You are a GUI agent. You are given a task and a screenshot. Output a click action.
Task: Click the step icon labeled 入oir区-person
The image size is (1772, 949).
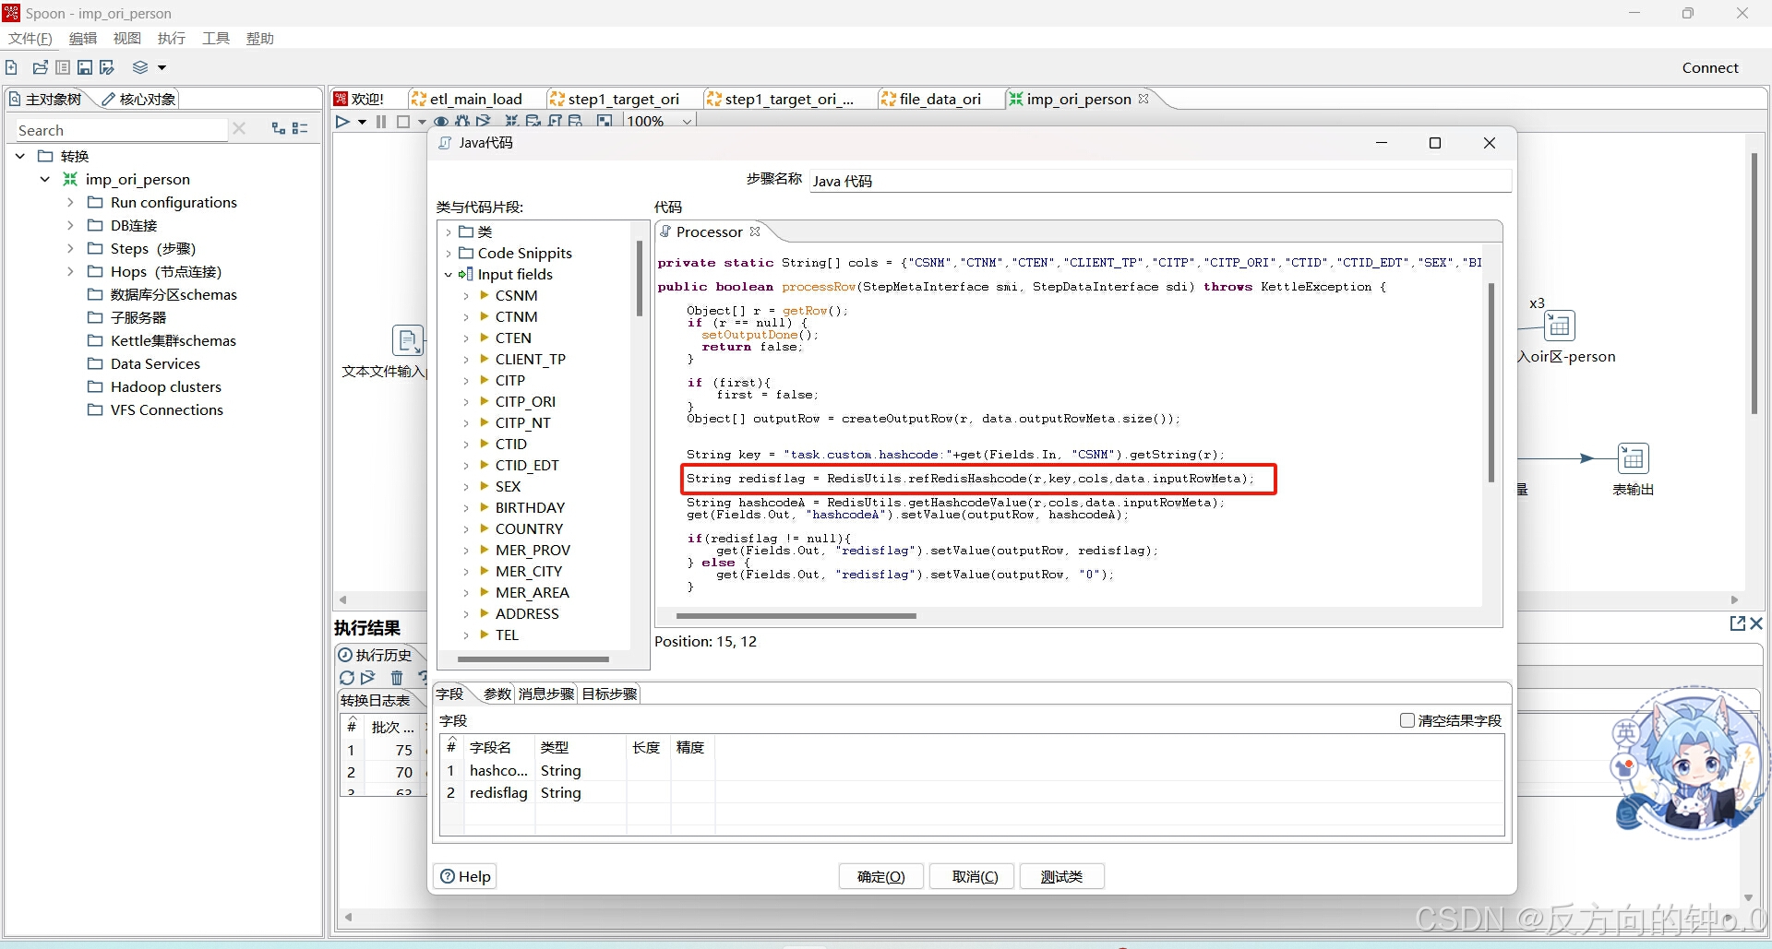(x=1560, y=326)
